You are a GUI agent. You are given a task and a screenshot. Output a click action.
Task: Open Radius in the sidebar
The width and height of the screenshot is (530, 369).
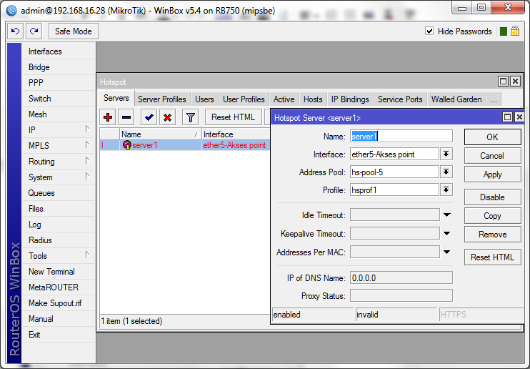coord(59,240)
